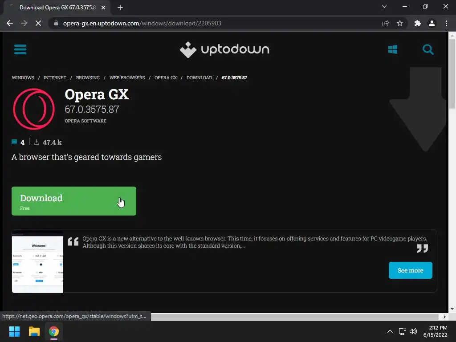Open File Explorer from the taskbar
Viewport: 456px width, 342px height.
click(34, 331)
